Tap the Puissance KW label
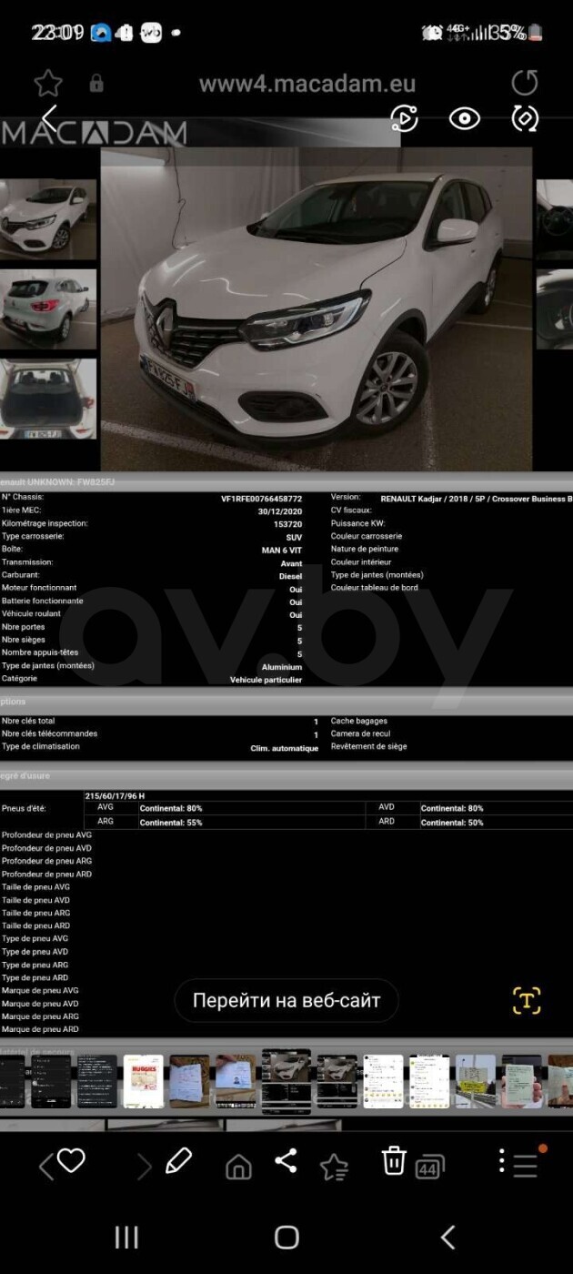The image size is (573, 1274). 357,523
